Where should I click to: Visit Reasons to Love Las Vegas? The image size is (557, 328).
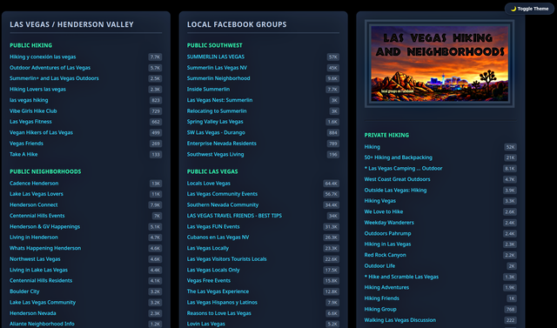coord(218,313)
